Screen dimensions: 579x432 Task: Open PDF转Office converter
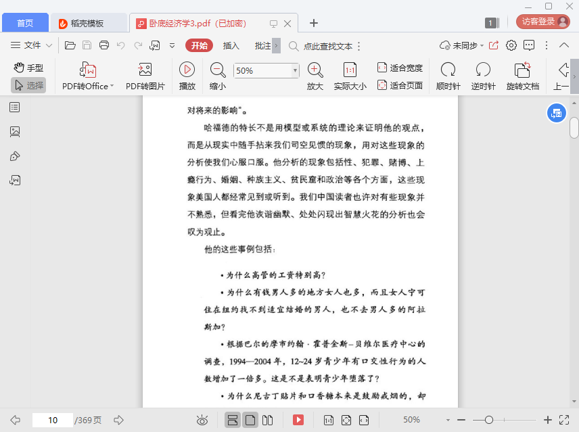click(88, 76)
